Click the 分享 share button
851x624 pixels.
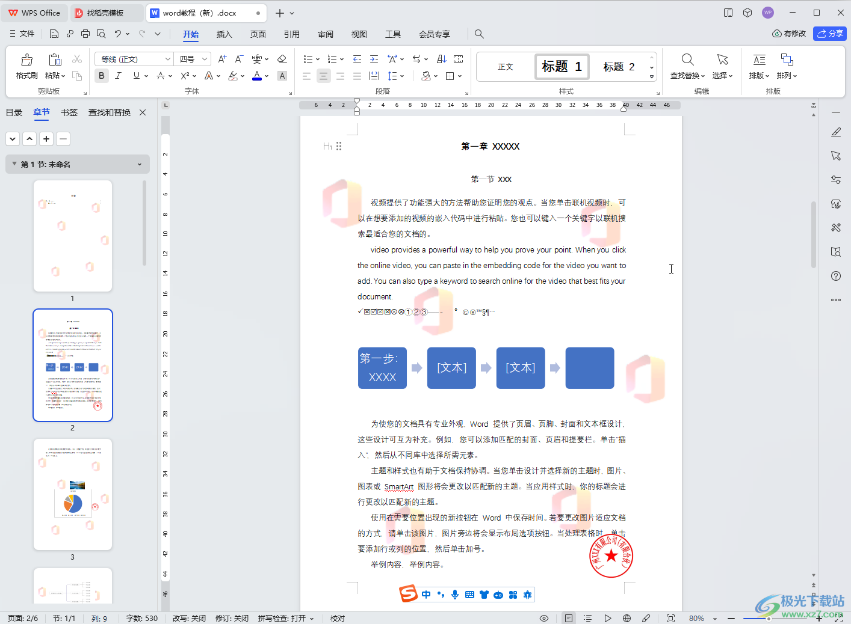[830, 34]
